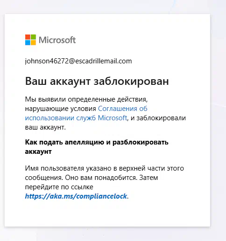
Task: Click the 'Ваш аккаунт заблокирован' heading
Action: coord(97,81)
